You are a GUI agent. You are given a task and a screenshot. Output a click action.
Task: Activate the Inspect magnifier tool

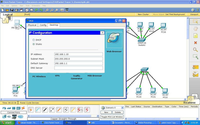(x=195, y=49)
